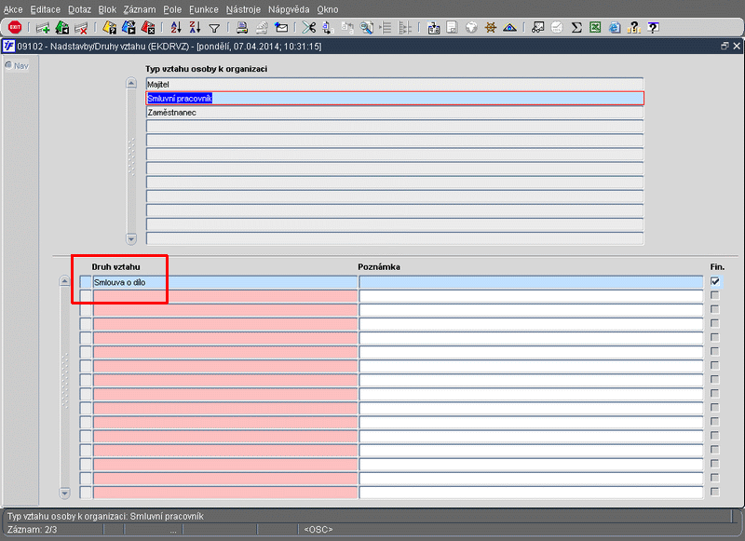Click the envelope mail icon
745x541 pixels.
[x=281, y=28]
